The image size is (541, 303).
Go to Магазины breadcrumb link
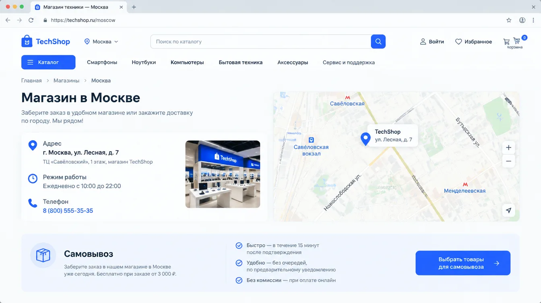[x=66, y=81]
